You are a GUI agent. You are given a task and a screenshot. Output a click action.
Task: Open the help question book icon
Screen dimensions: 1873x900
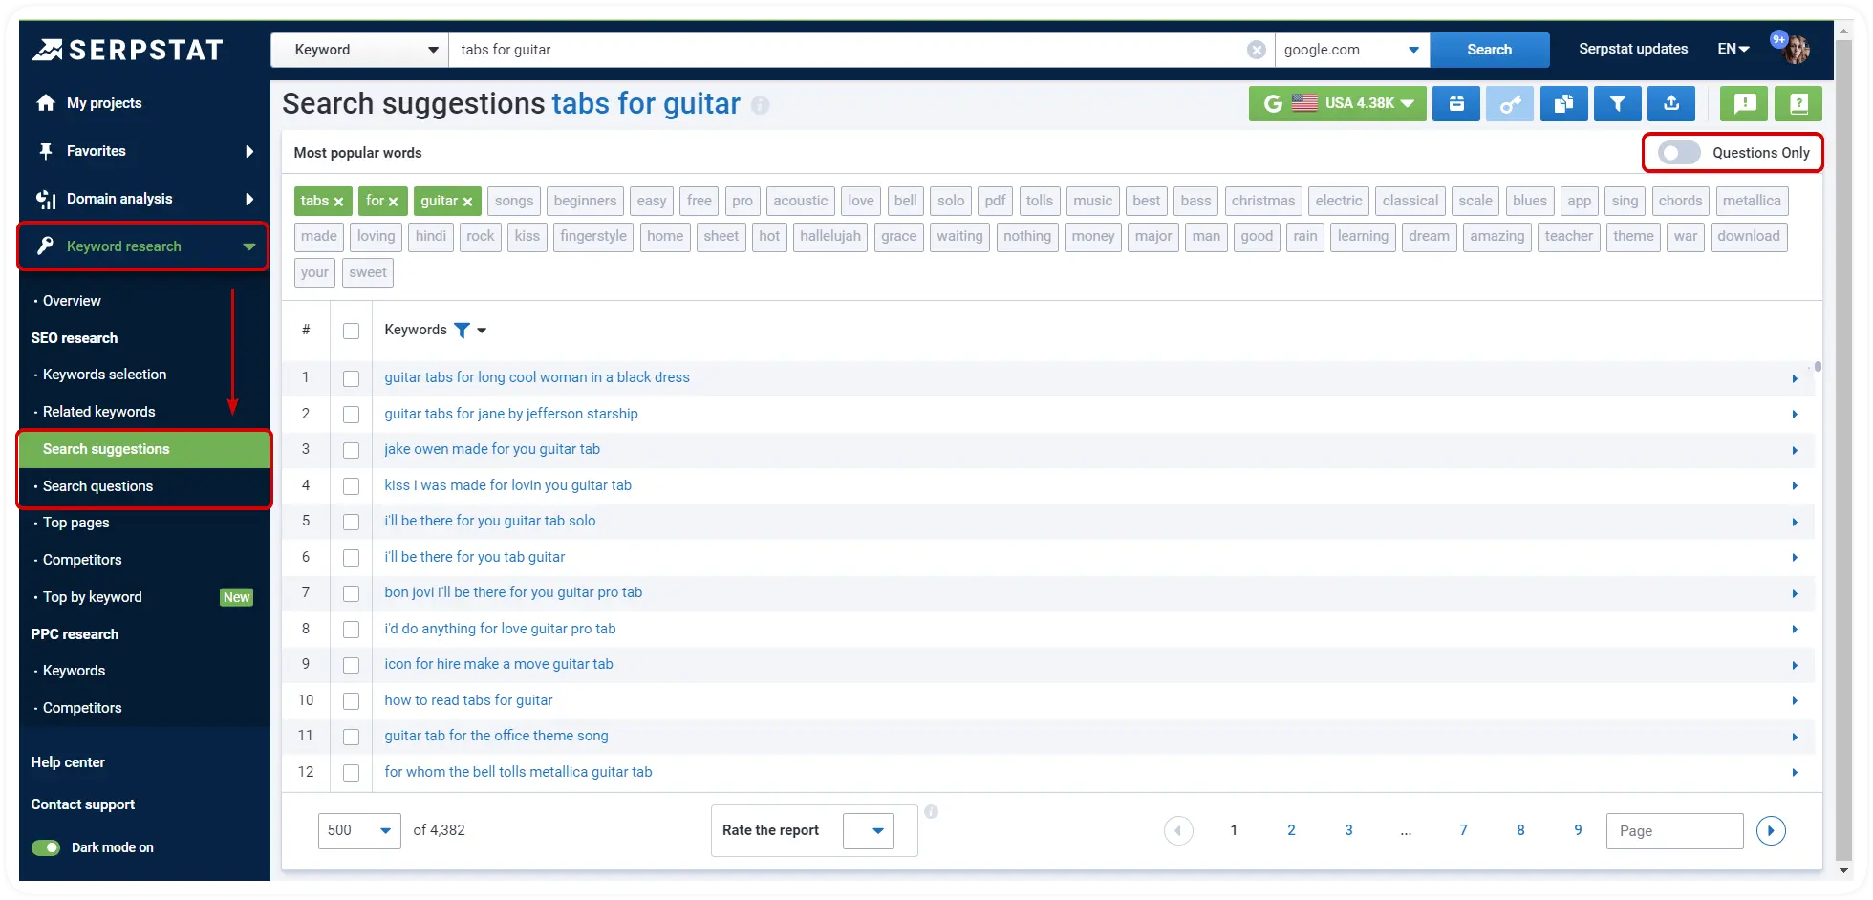[x=1798, y=103]
